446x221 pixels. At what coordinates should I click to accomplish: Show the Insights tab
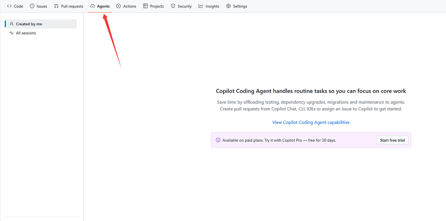tap(209, 6)
